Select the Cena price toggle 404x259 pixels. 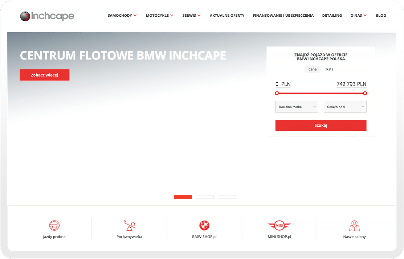[x=312, y=69]
